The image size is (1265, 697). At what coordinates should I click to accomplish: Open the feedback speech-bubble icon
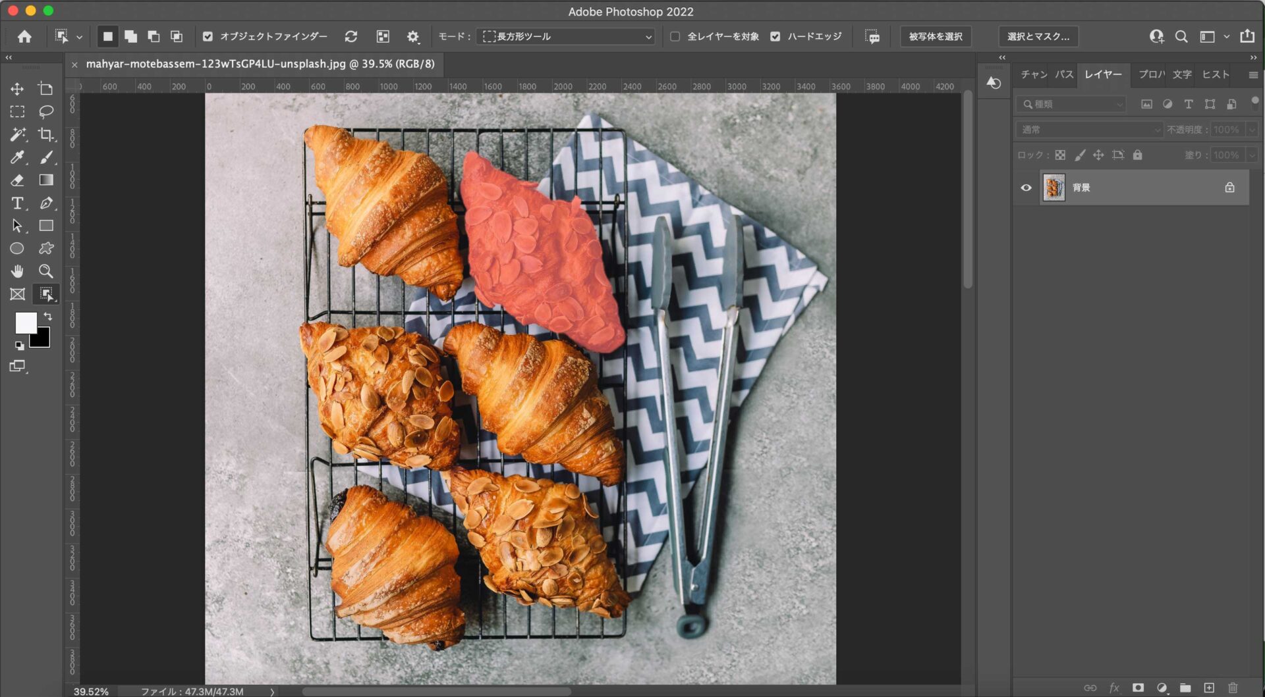(872, 37)
